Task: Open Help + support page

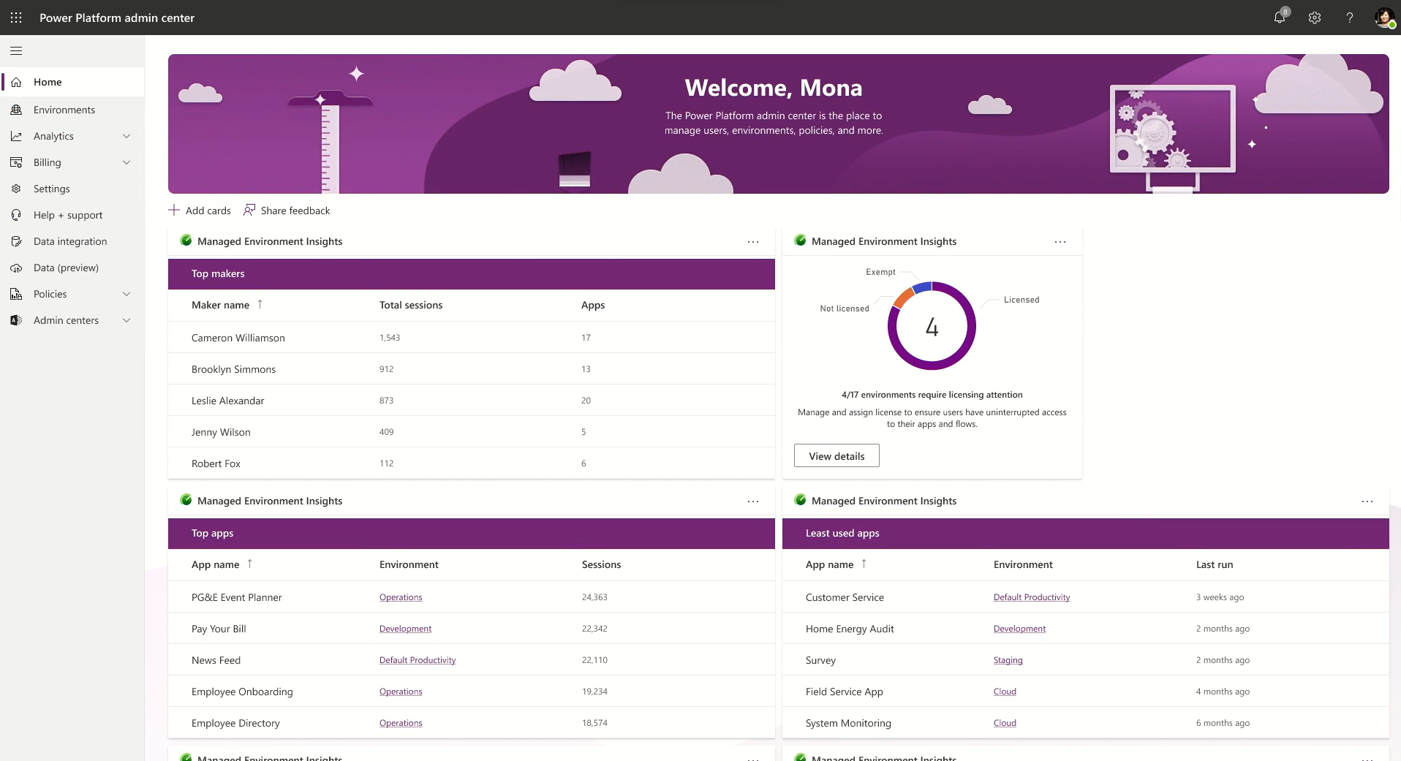Action: [72, 215]
